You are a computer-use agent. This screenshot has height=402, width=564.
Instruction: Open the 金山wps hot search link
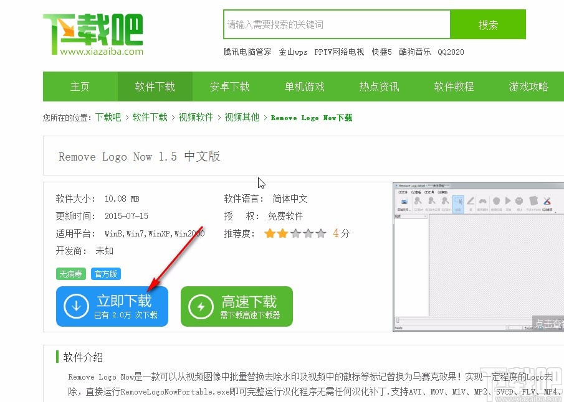293,52
